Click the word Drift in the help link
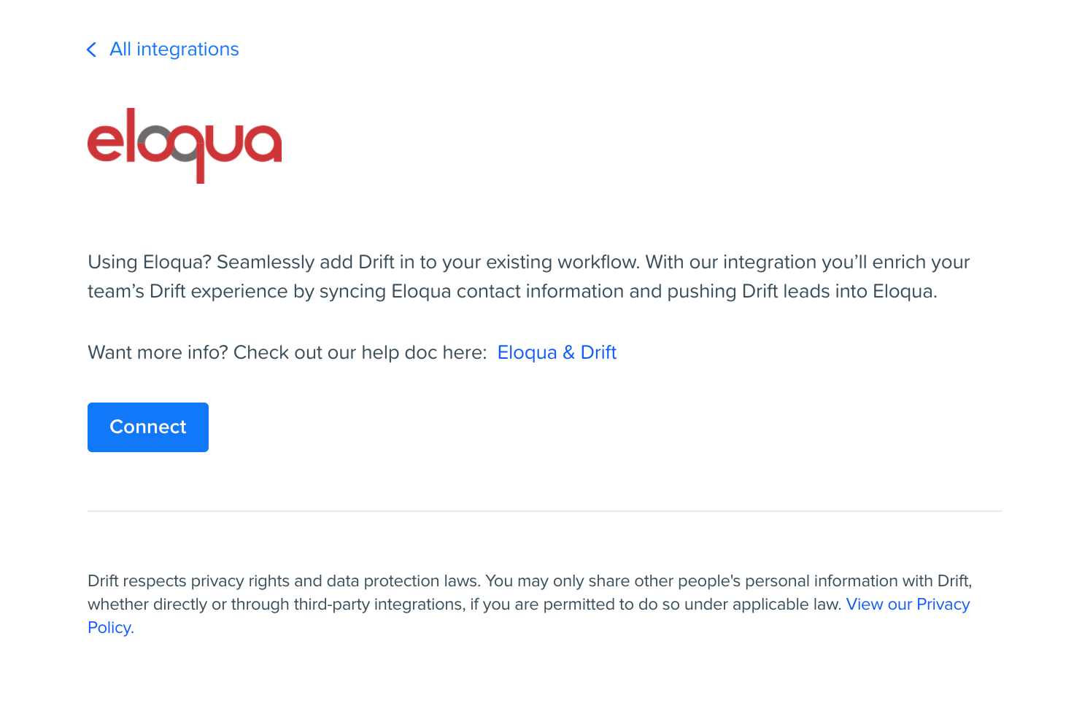 coord(598,353)
